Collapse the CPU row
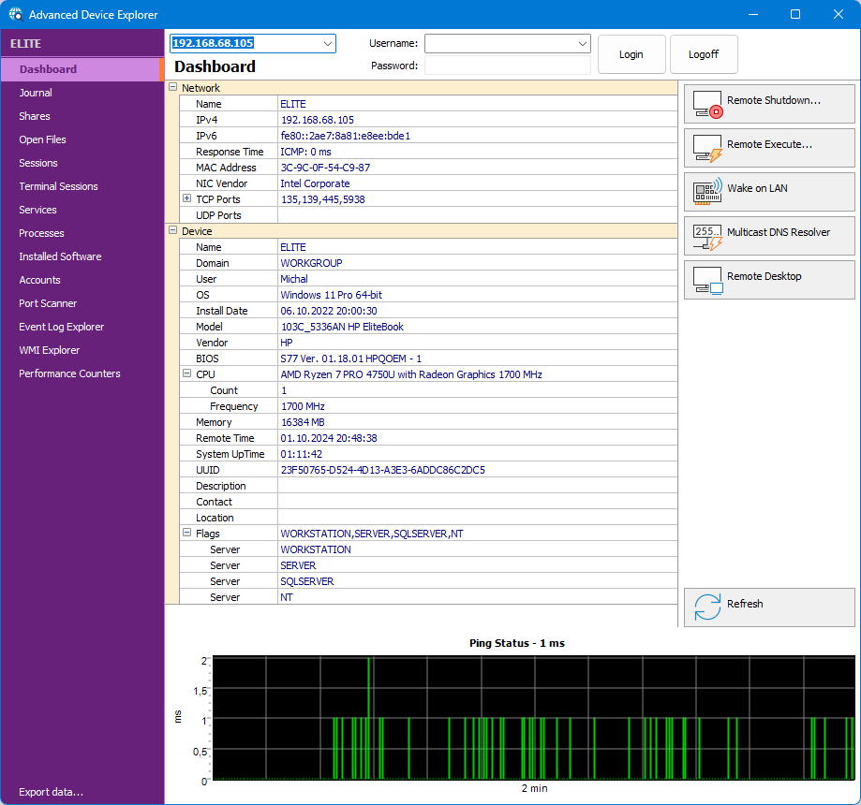Viewport: 861px width, 805px height. click(x=186, y=373)
